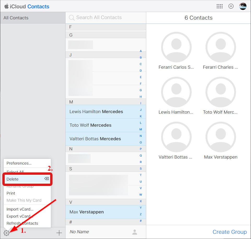Viewport: 251px width, 239px height.
Task: Open Lewis Hamilton contact avatar card
Action: (x=176, y=92)
